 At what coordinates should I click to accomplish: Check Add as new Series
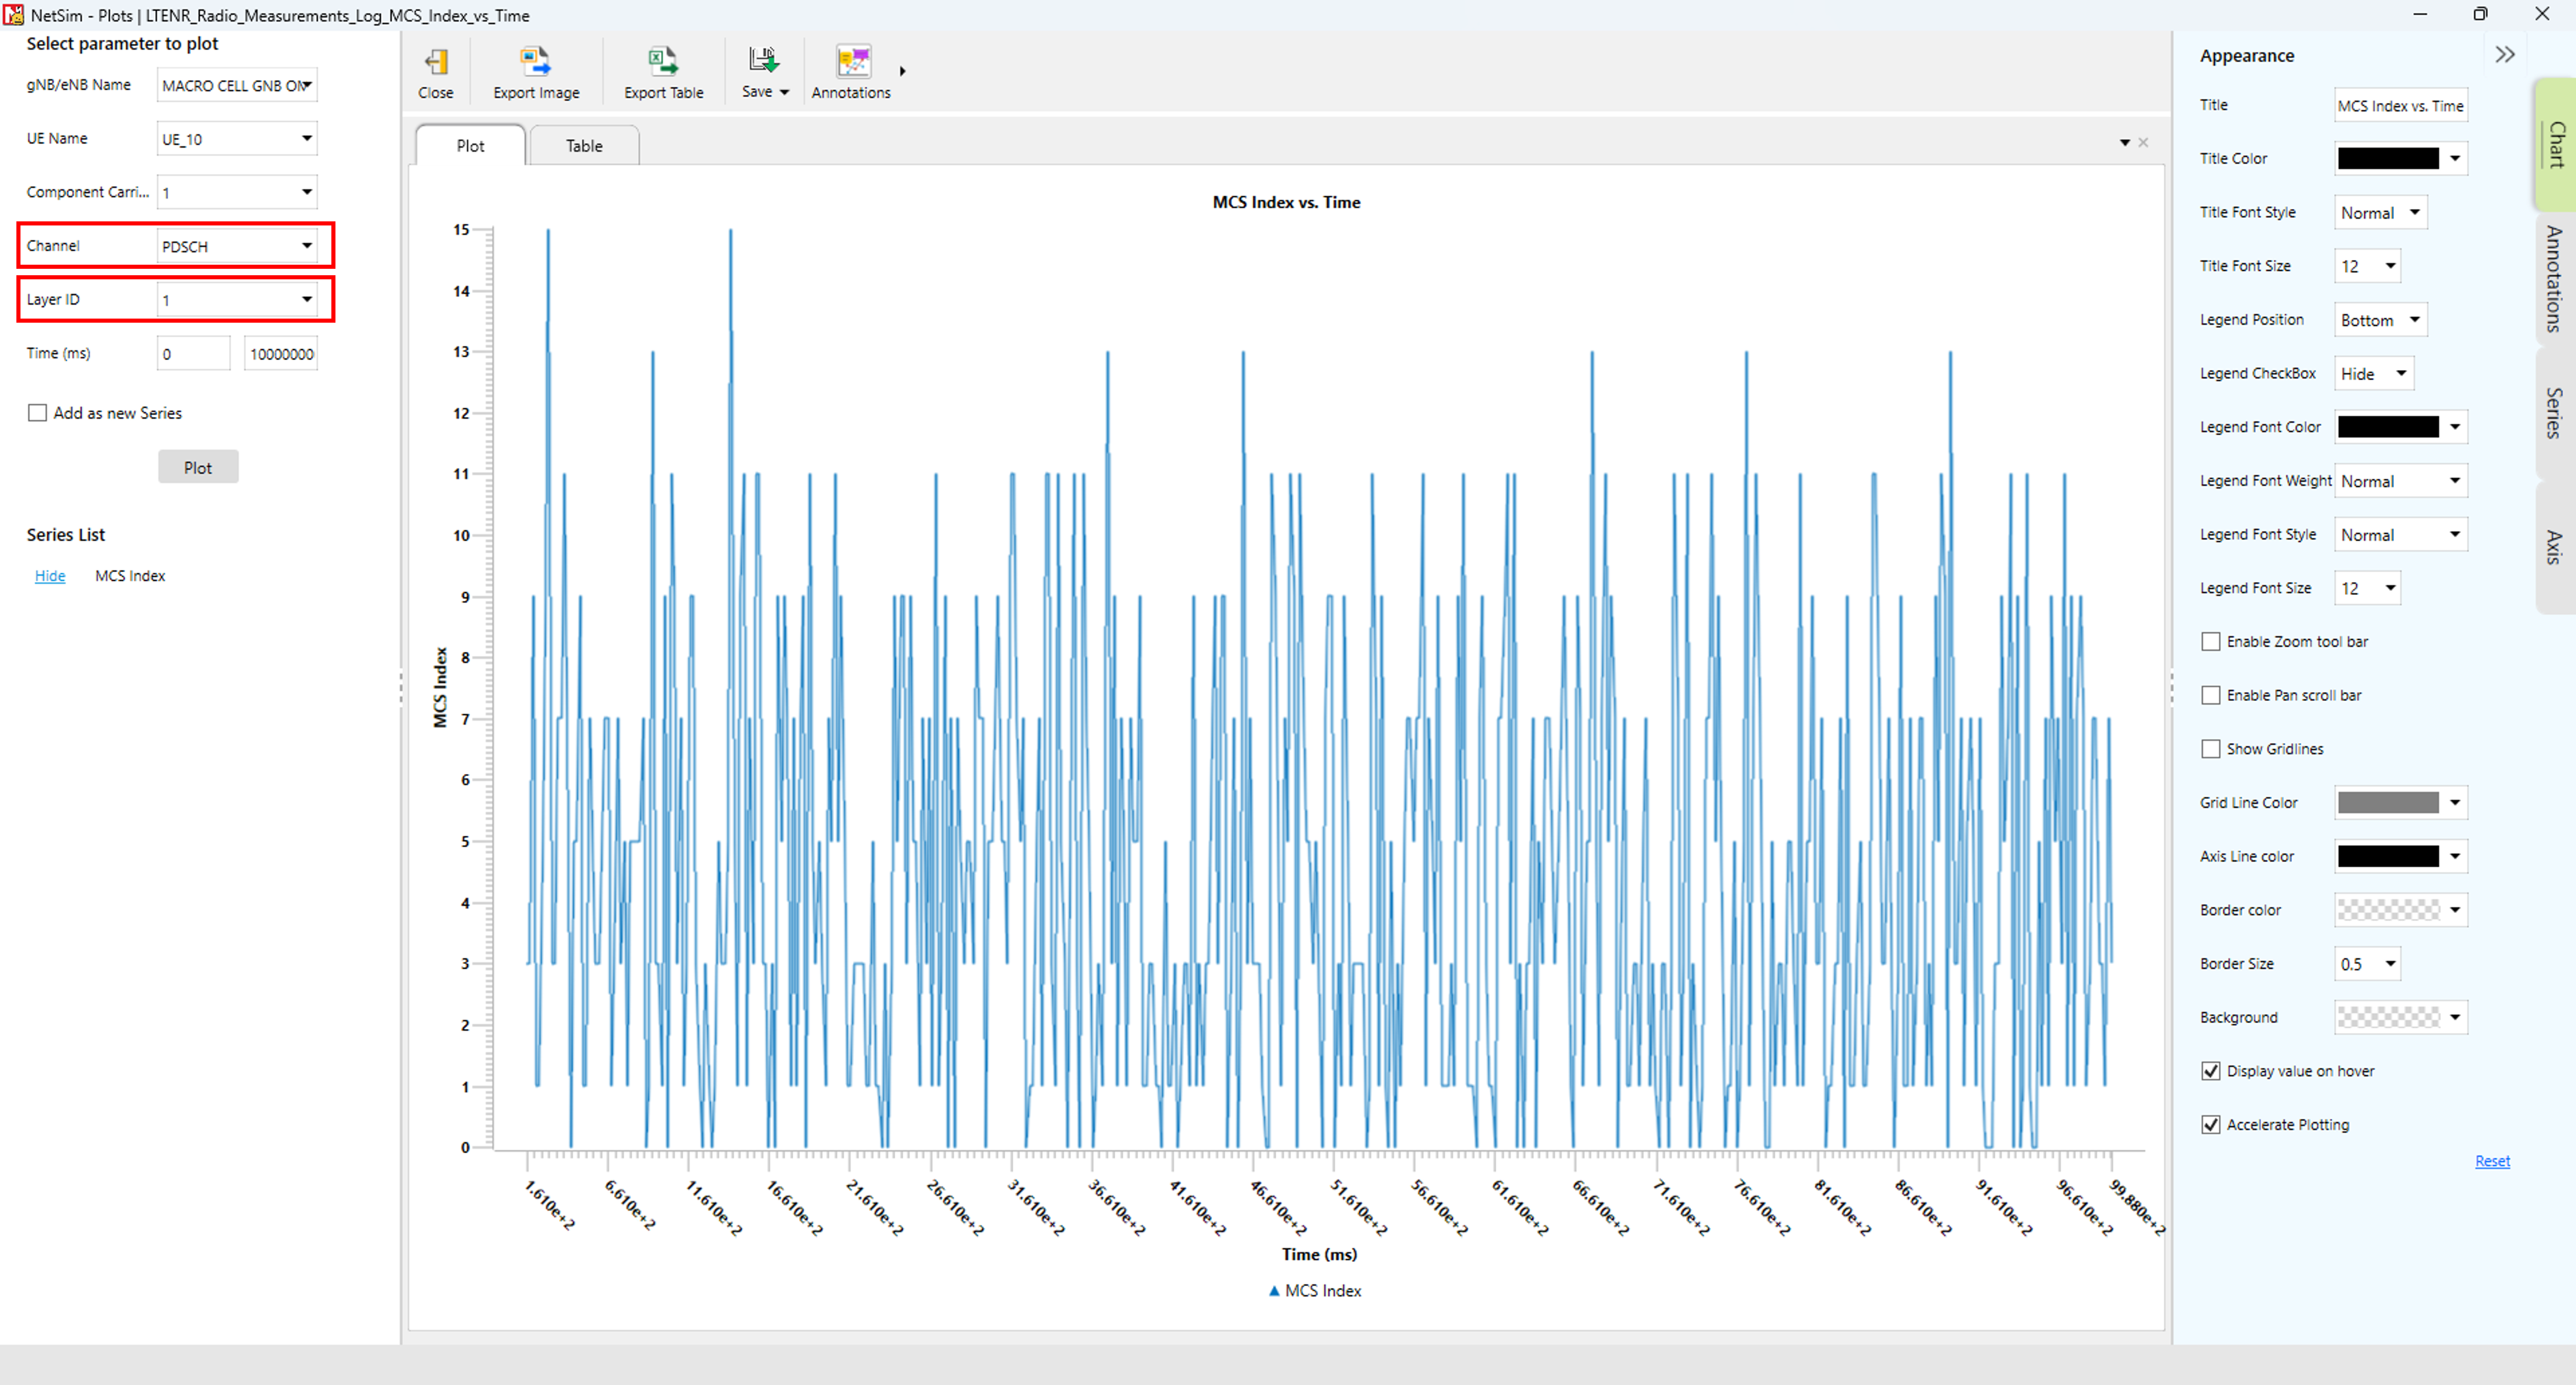pos(38,413)
